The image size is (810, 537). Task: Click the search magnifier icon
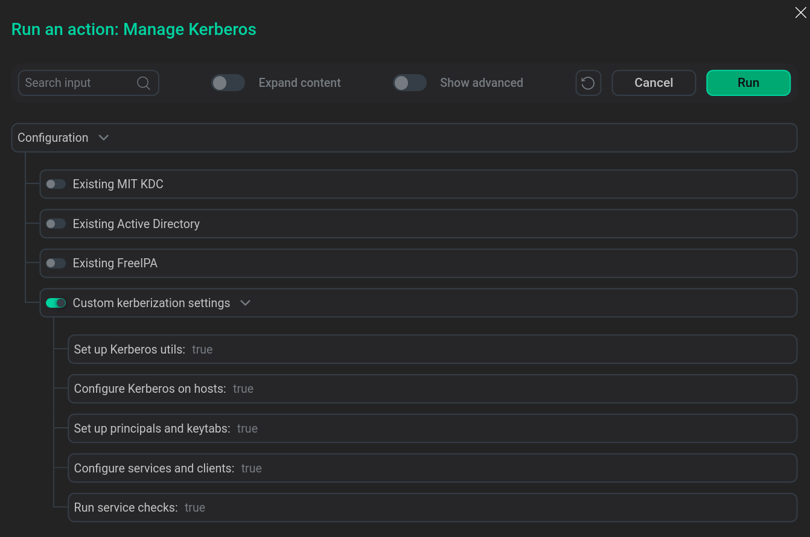(x=144, y=83)
